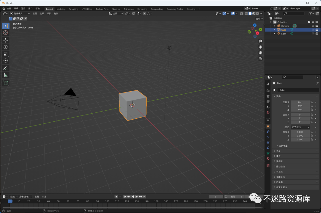This screenshot has height=213, width=321.
Task: Open the Scripting workspace tab
Action: [x=191, y=9]
